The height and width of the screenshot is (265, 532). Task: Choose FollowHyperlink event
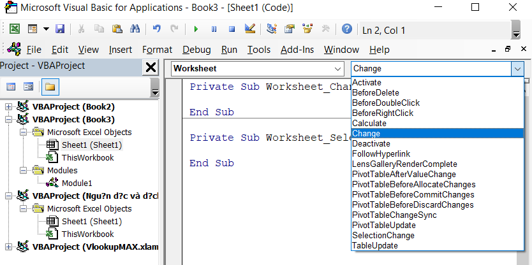coord(438,154)
